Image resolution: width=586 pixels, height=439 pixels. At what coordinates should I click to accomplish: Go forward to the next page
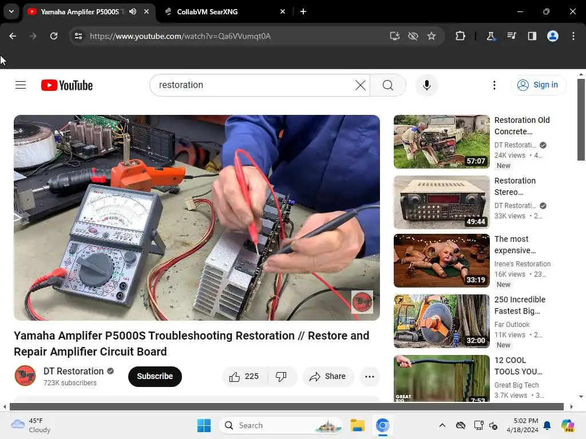33,36
